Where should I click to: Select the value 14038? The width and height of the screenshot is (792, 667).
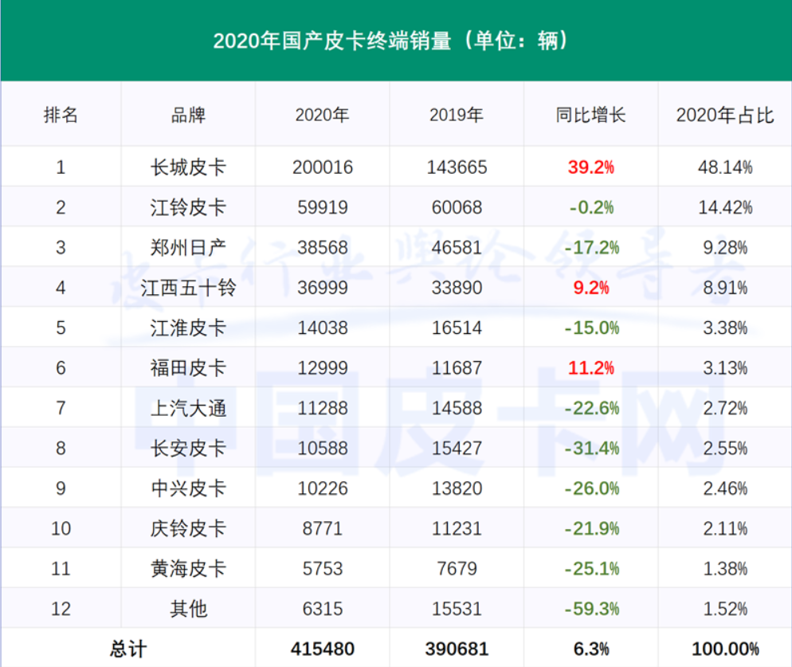pyautogui.click(x=322, y=328)
